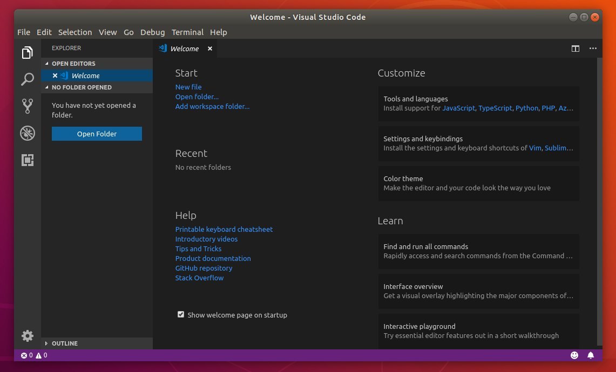Open the Manage gear icon
This screenshot has height=372, width=616.
tap(27, 335)
